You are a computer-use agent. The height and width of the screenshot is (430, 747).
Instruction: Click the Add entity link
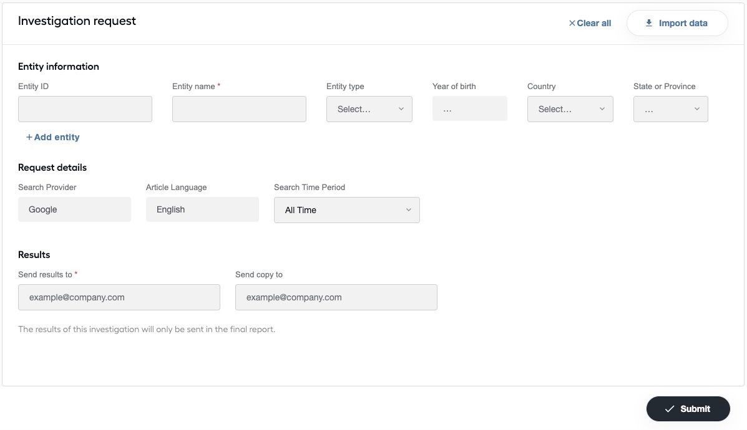(53, 137)
